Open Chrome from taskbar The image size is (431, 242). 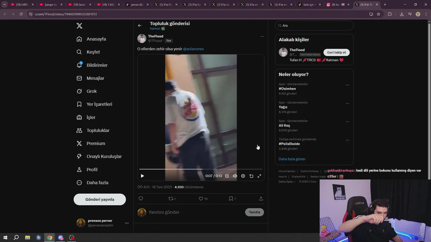(x=49, y=238)
